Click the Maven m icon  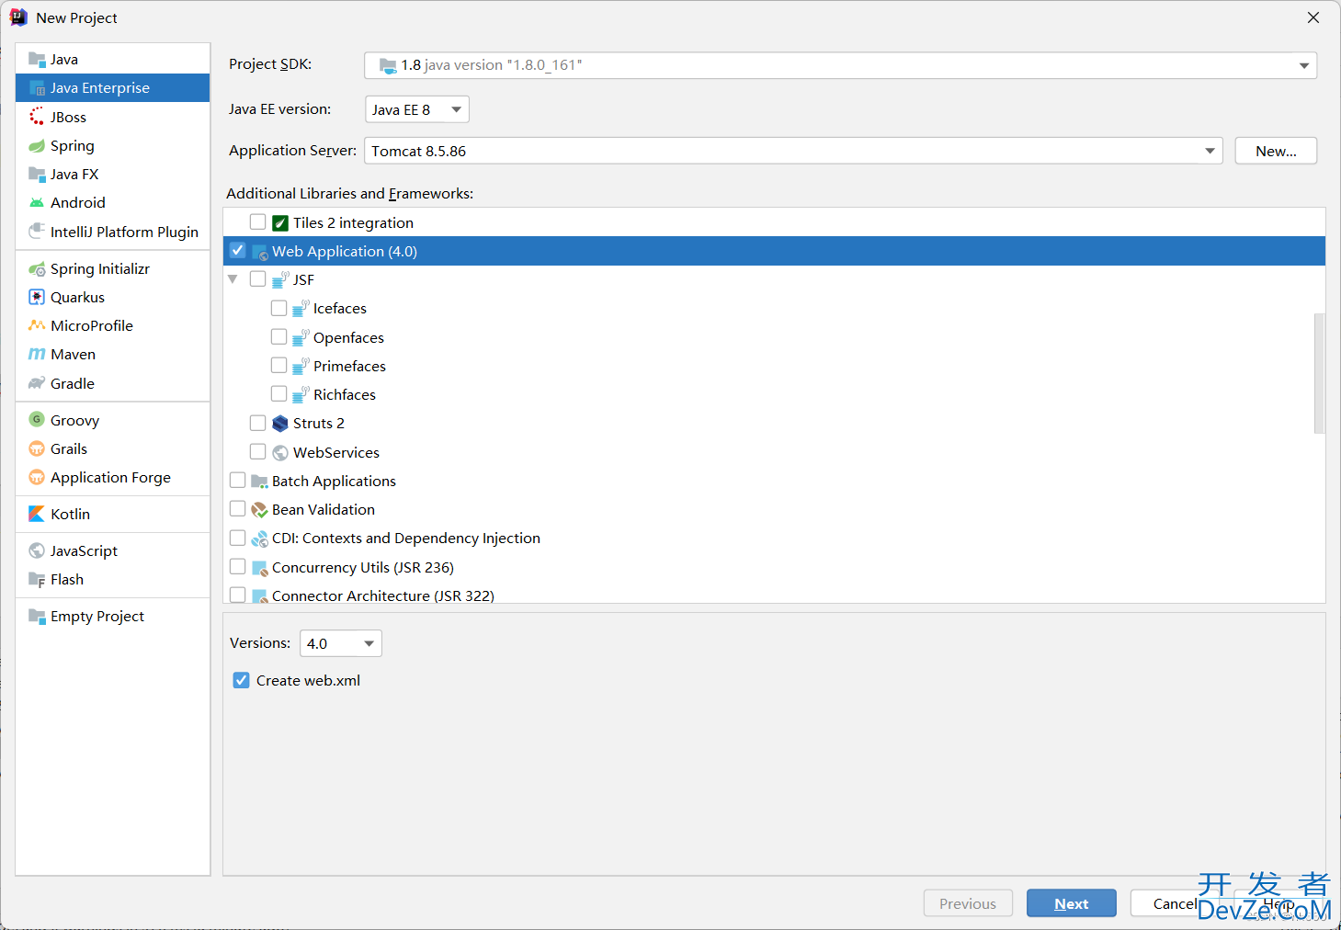click(37, 355)
